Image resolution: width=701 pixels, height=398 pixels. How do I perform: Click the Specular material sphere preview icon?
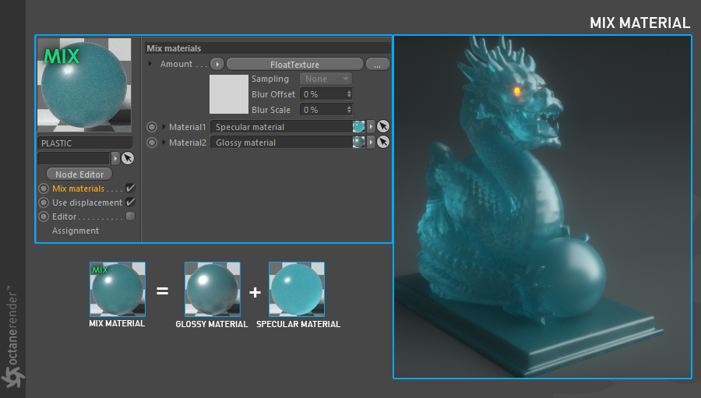[358, 126]
